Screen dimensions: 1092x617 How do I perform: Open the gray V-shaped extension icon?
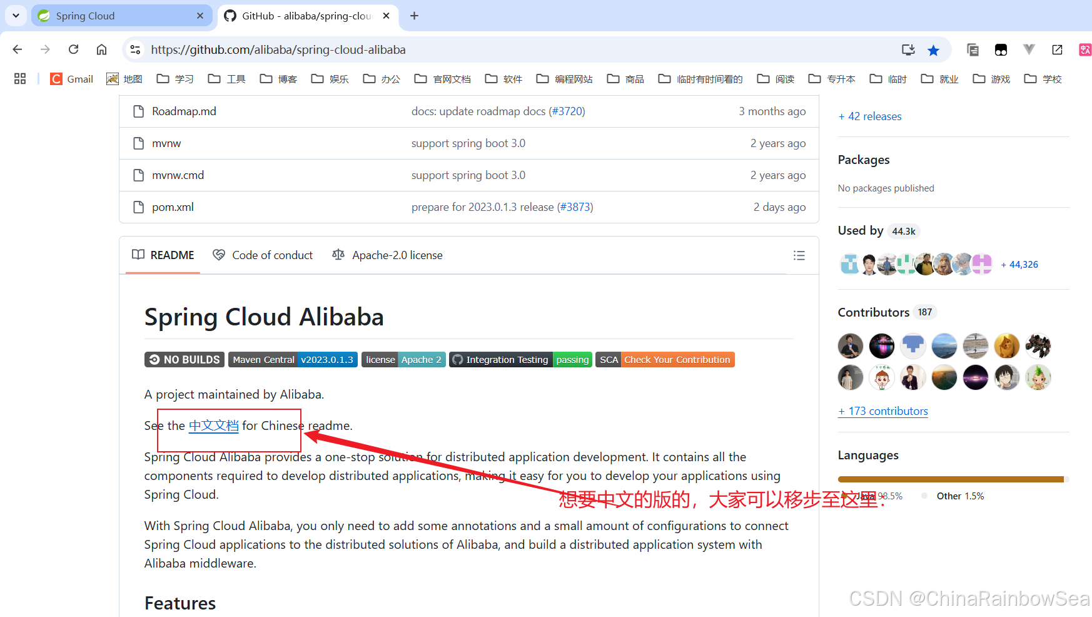1029,49
